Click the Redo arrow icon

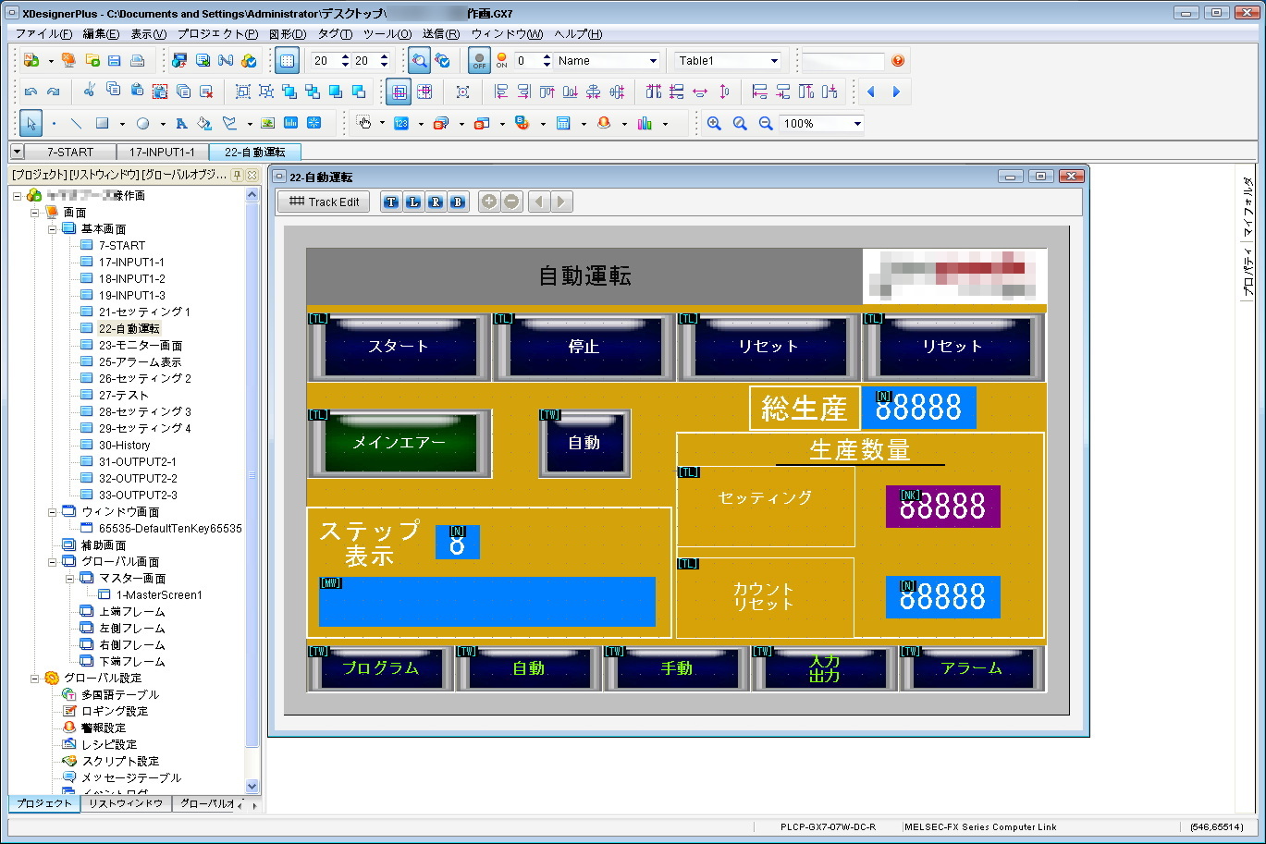[x=54, y=92]
